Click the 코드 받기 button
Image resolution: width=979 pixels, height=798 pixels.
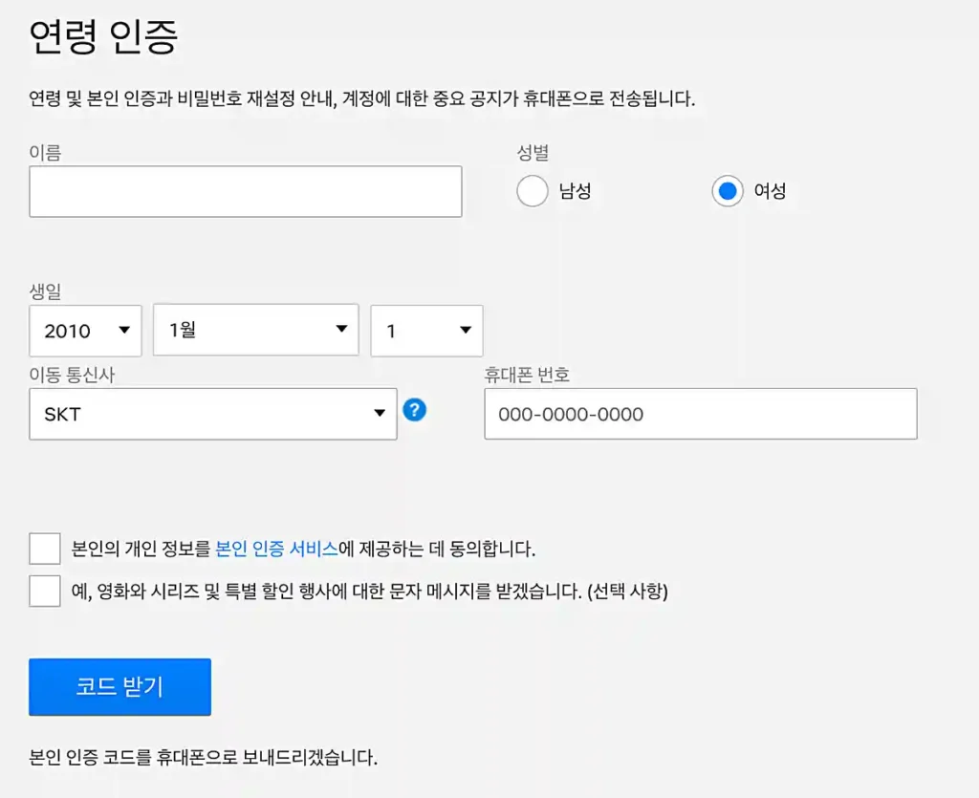120,686
